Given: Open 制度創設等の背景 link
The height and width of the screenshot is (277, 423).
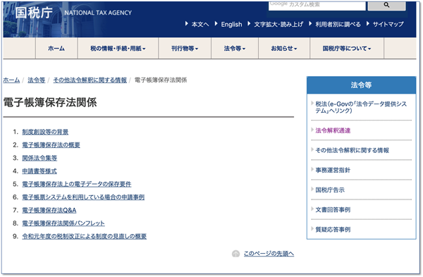Looking at the screenshot, I should [x=45, y=132].
